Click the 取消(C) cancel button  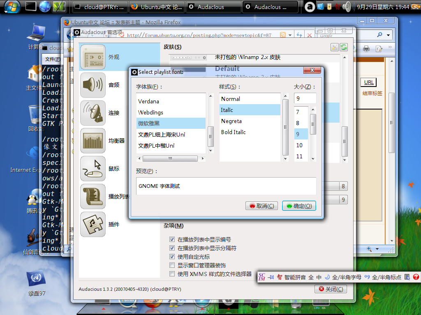tap(261, 206)
